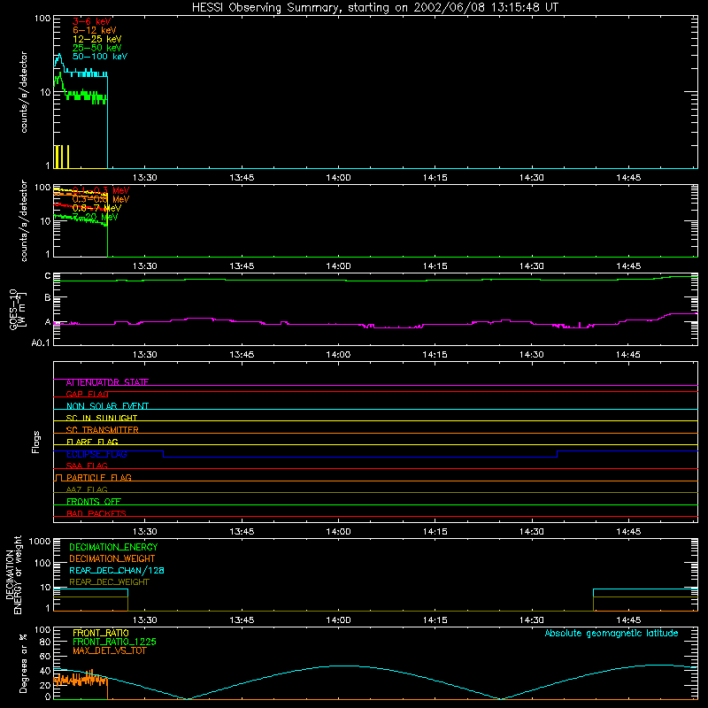Select the FLARE_FLAG label
The height and width of the screenshot is (708, 708).
[x=92, y=442]
